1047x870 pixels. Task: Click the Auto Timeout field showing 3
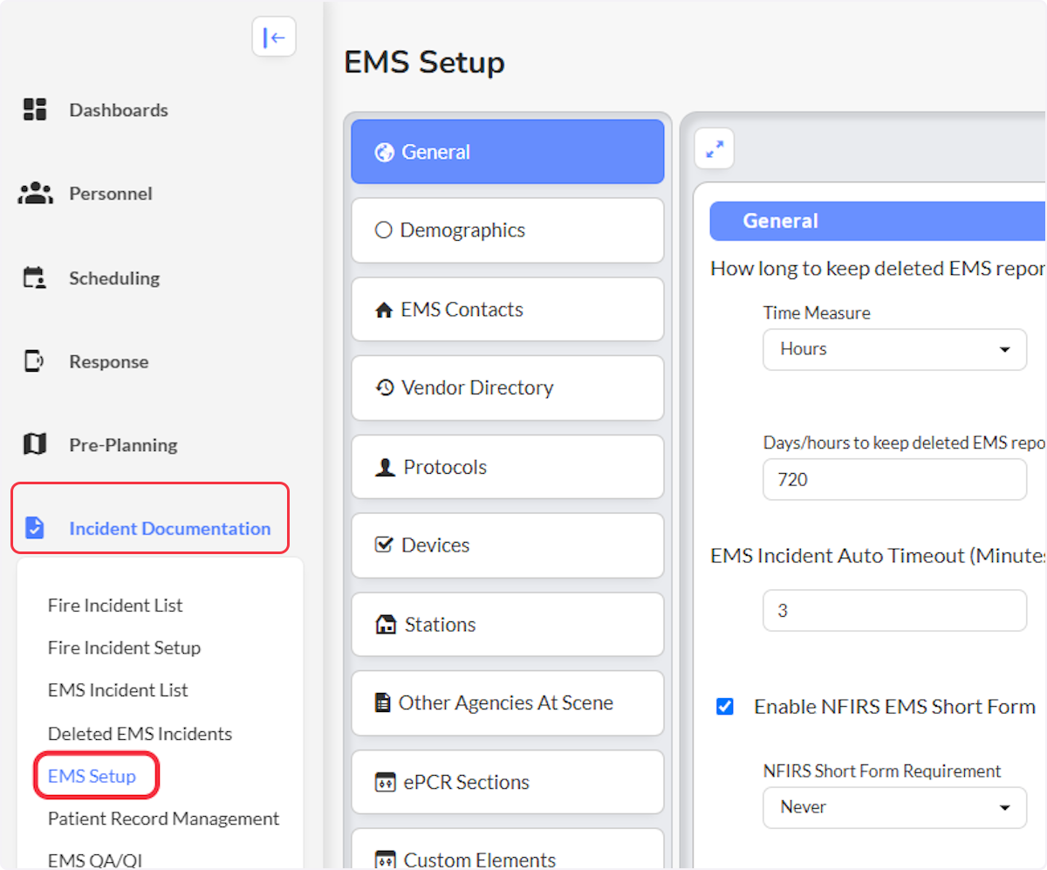click(894, 611)
